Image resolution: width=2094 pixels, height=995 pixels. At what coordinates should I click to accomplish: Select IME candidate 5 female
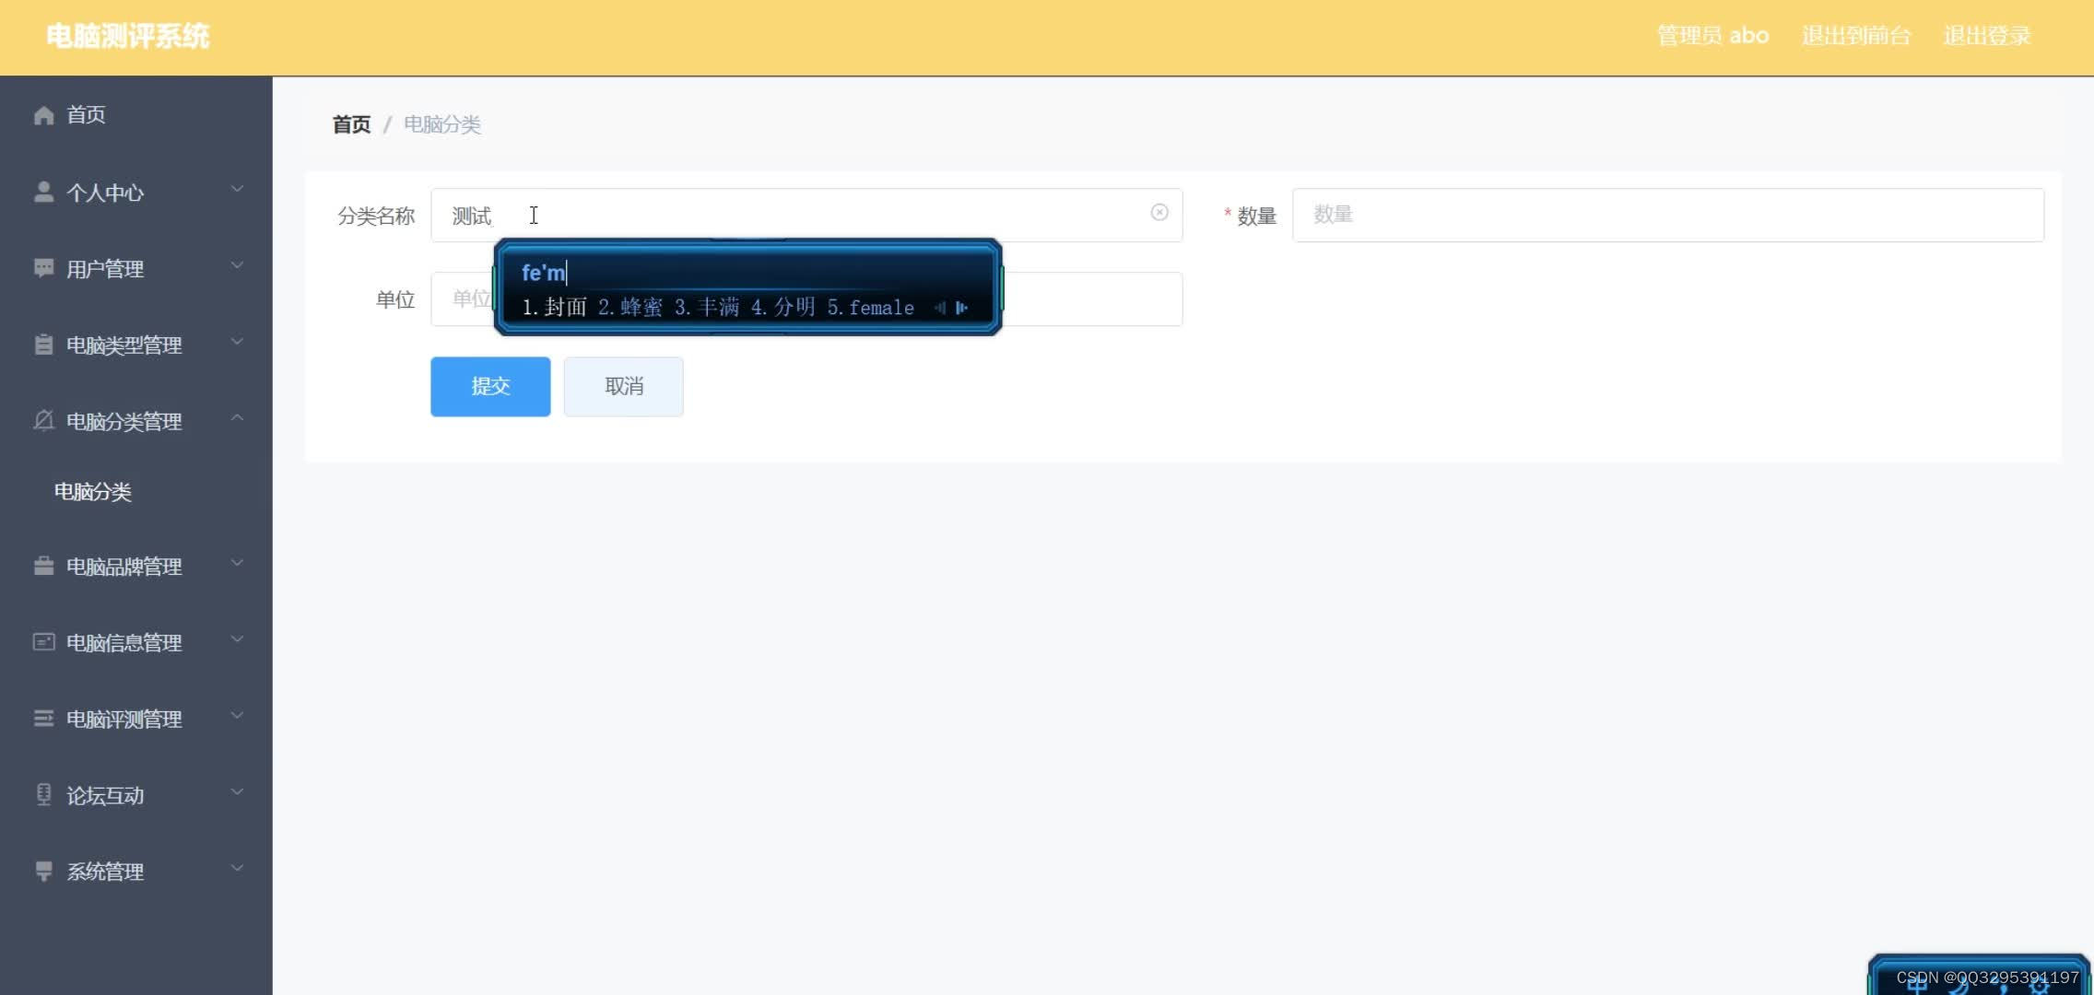(x=871, y=308)
